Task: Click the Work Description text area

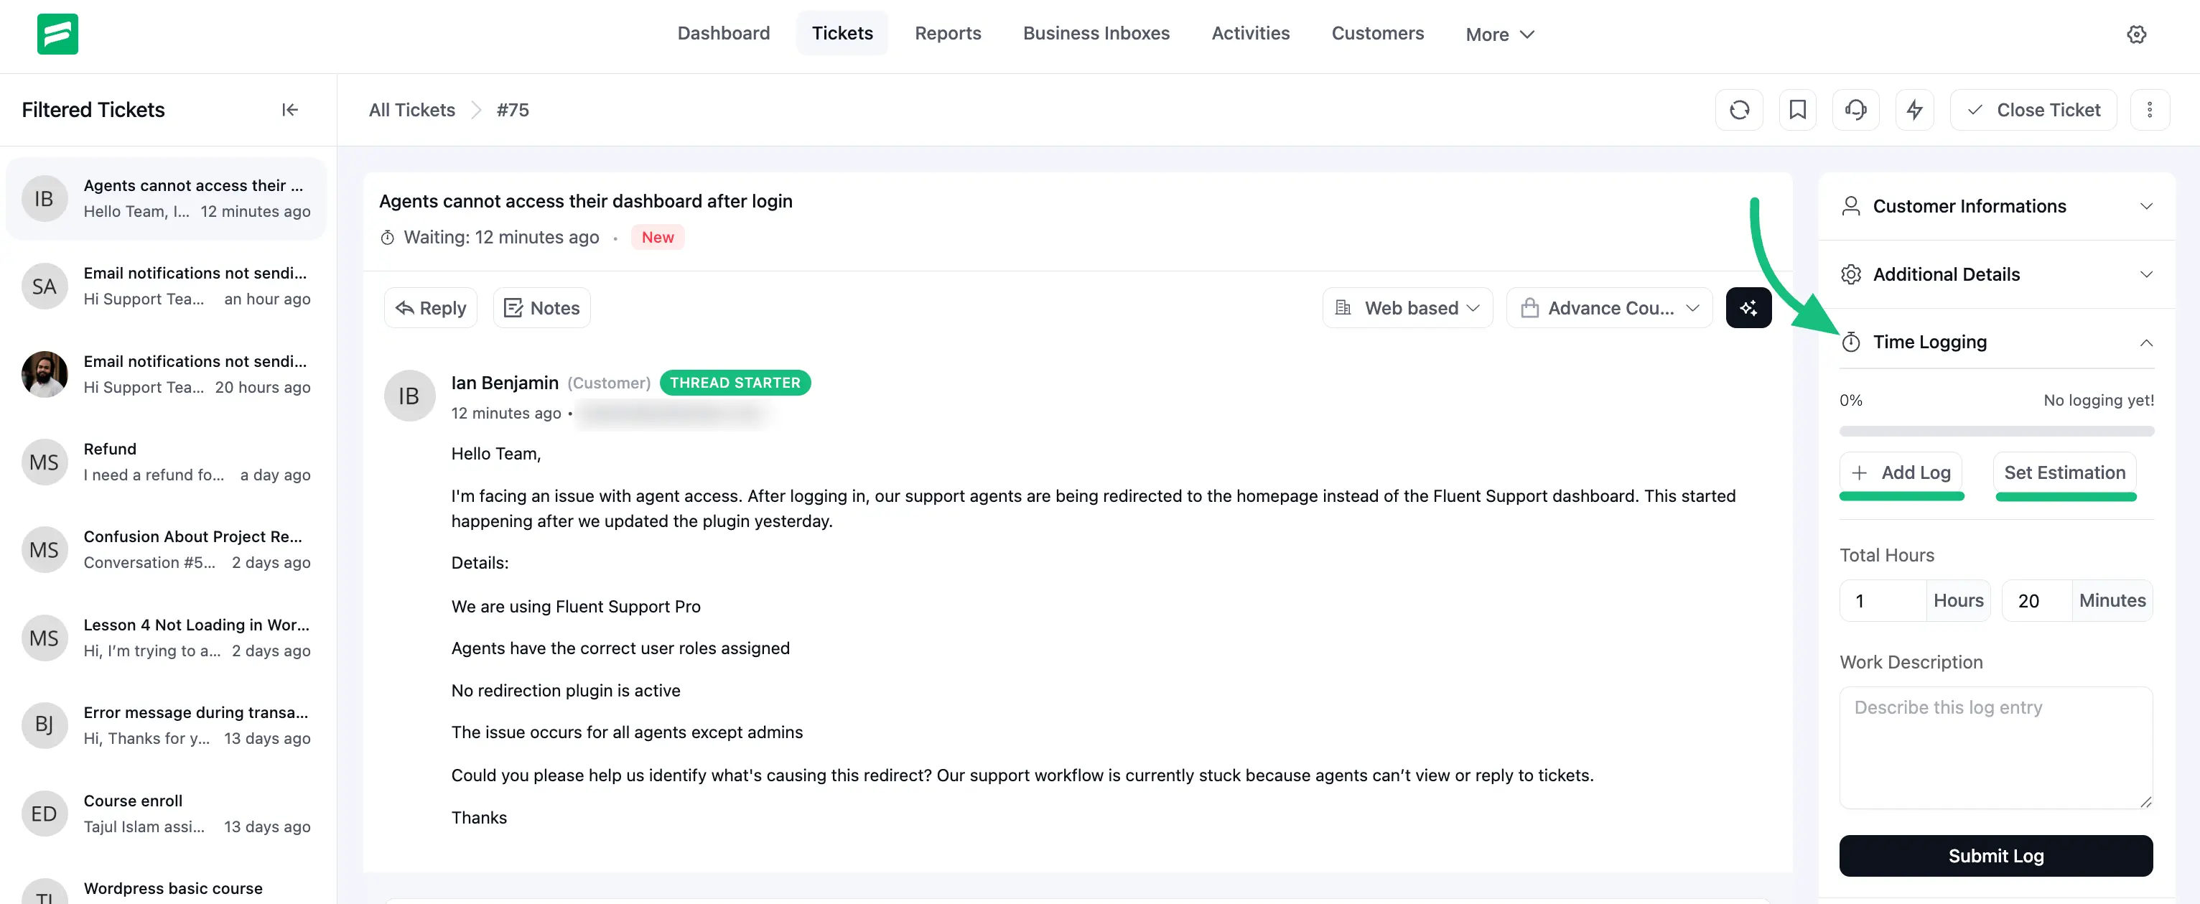Action: tap(1995, 747)
